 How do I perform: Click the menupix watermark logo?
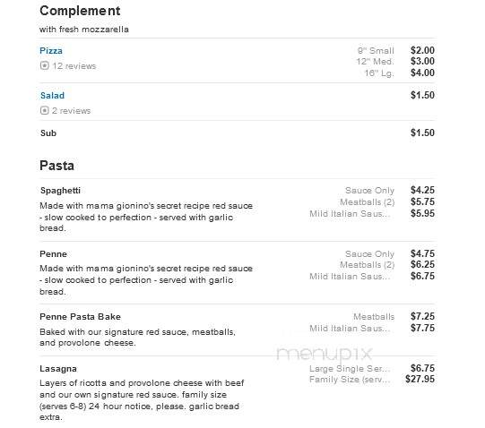325,355
